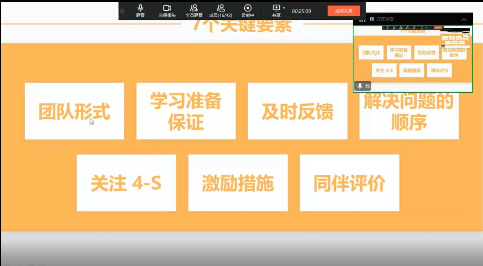Mute the microphone (静音)

pyautogui.click(x=140, y=11)
